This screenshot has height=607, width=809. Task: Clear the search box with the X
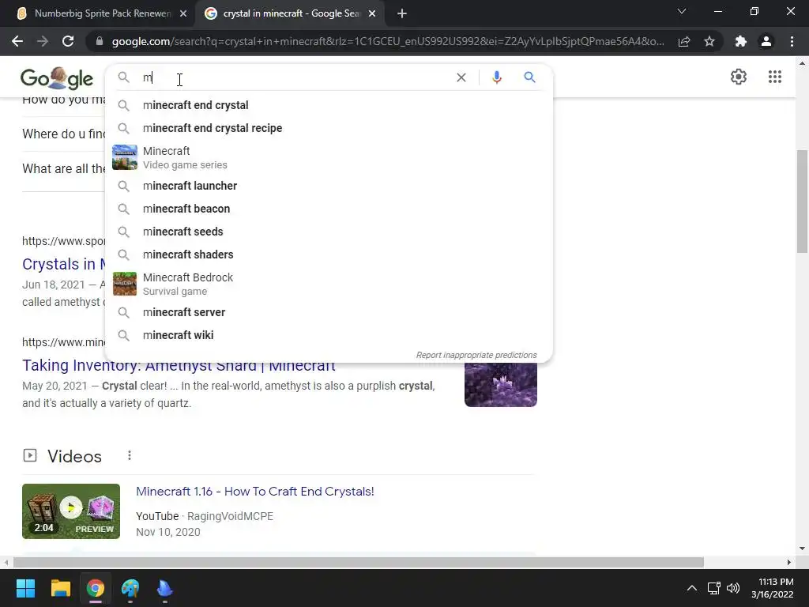click(461, 77)
